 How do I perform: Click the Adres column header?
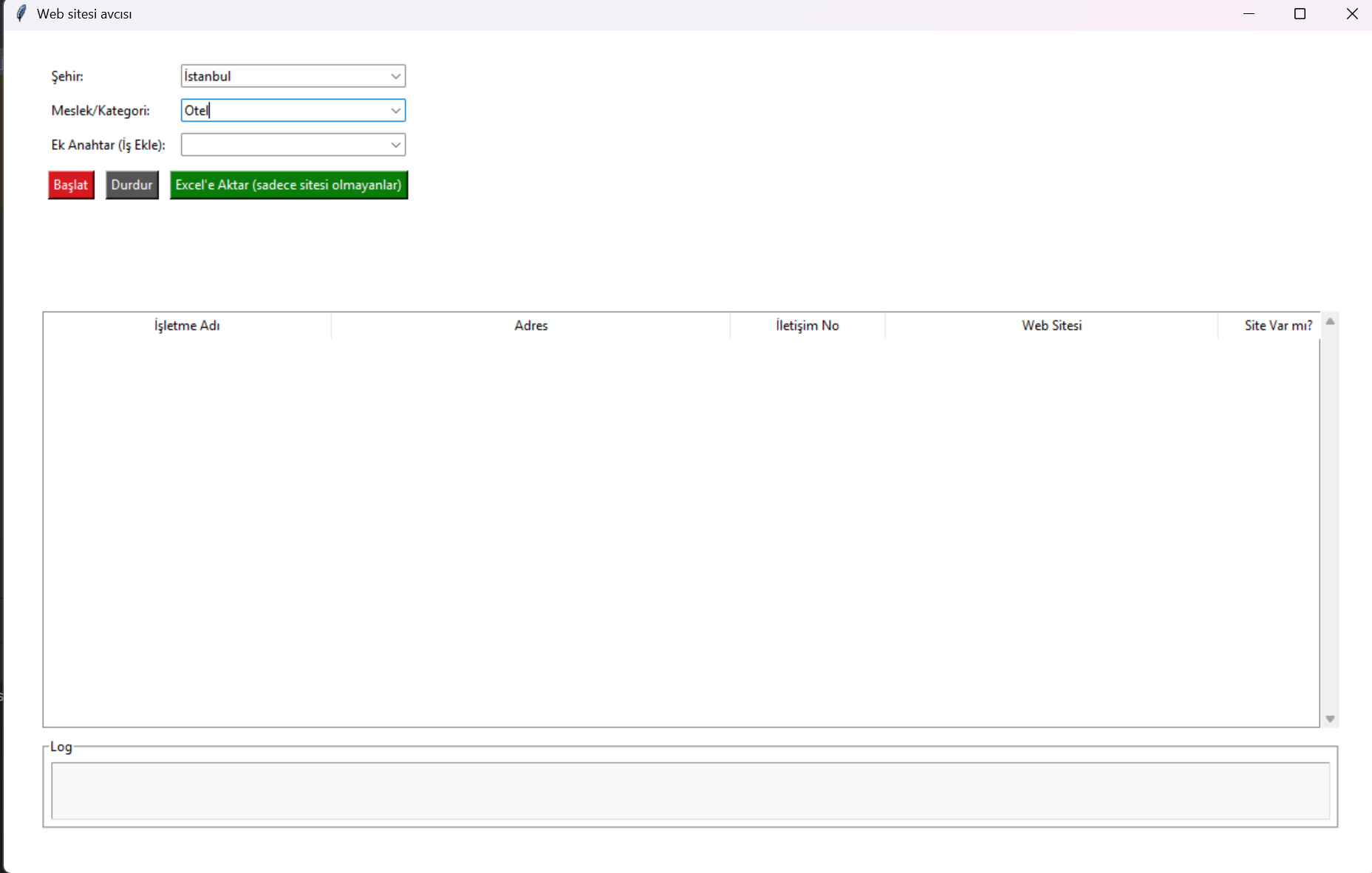point(530,326)
